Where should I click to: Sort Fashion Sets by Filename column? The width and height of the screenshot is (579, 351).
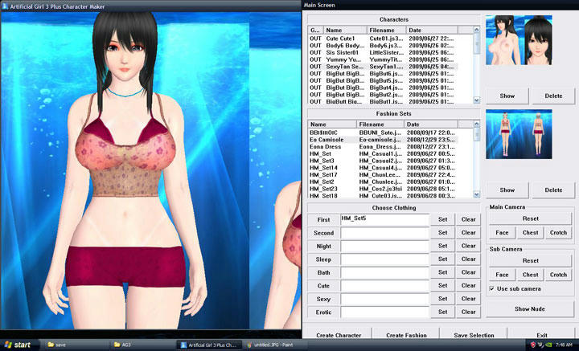click(x=380, y=124)
